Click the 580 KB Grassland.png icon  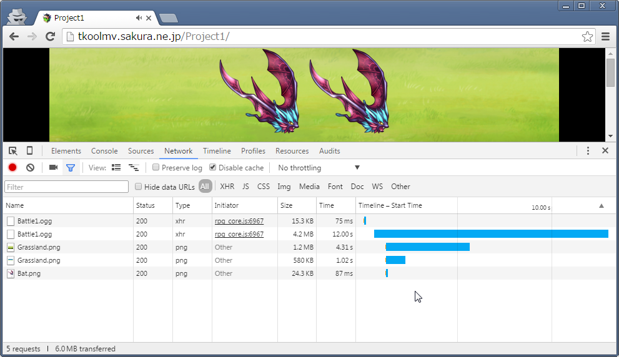tap(11, 260)
